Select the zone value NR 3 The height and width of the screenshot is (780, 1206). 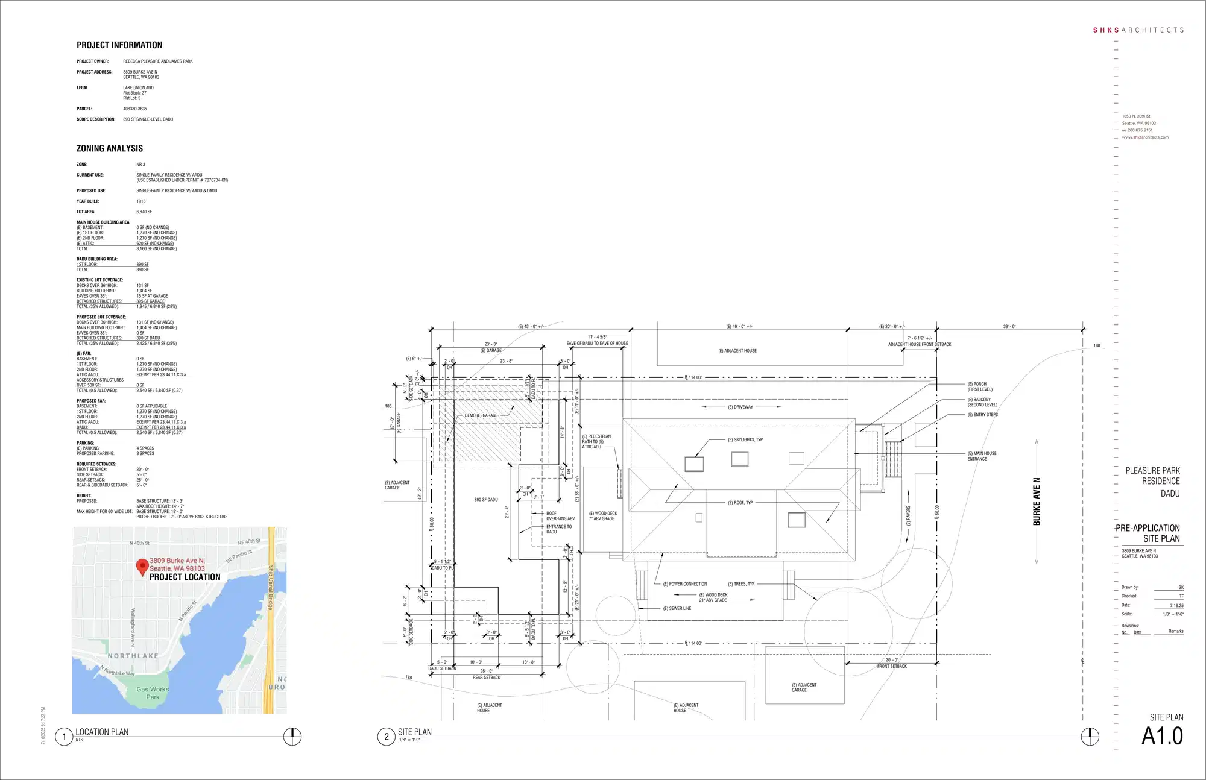point(140,165)
